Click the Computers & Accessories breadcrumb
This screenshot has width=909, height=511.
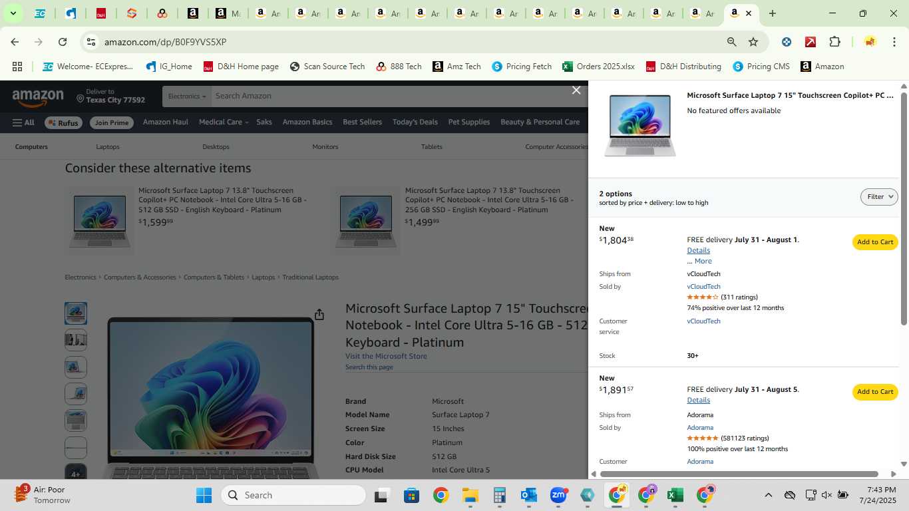coord(140,277)
